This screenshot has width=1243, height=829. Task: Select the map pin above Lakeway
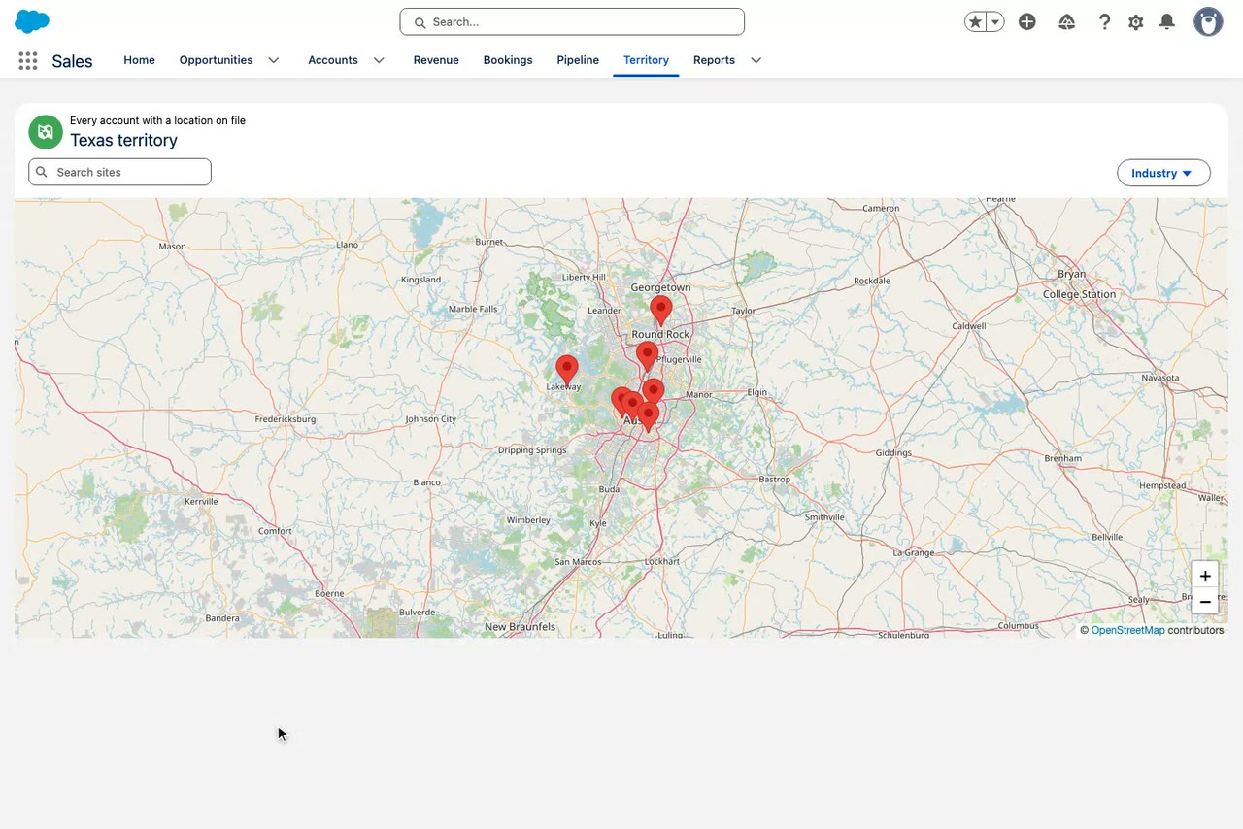[x=567, y=370]
